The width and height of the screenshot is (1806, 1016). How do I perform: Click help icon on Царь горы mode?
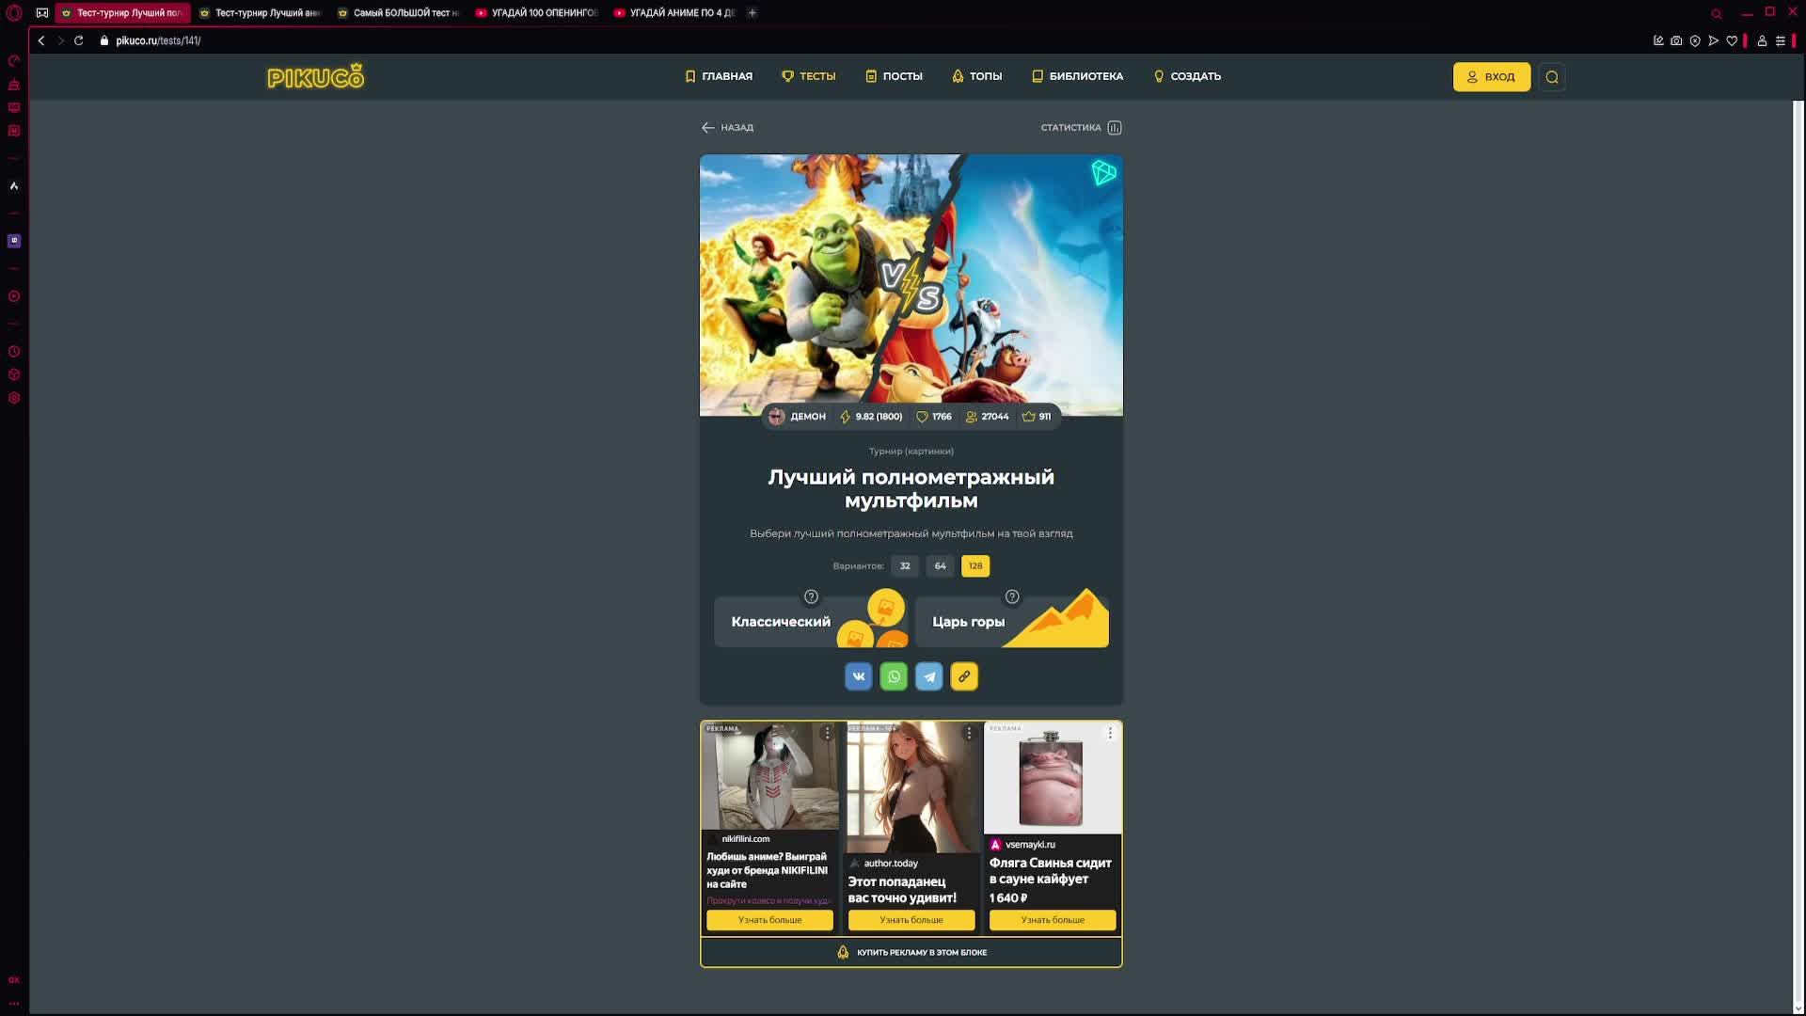(1012, 596)
